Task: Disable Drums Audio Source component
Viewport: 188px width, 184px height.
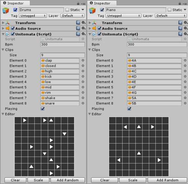Action: pyautogui.click(x=13, y=28)
